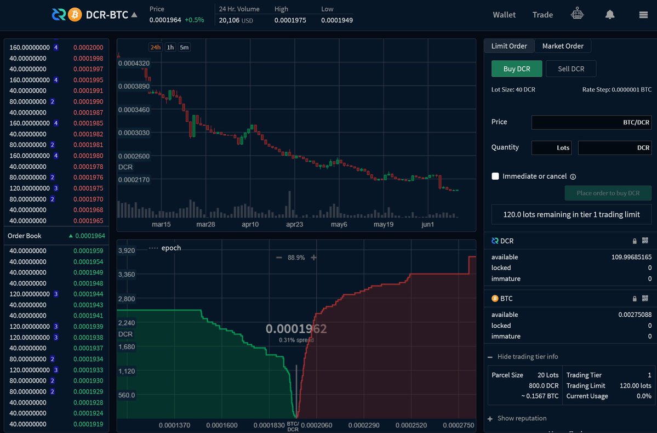
Task: Click the order count badge at 0.0002000
Action: tap(56, 48)
